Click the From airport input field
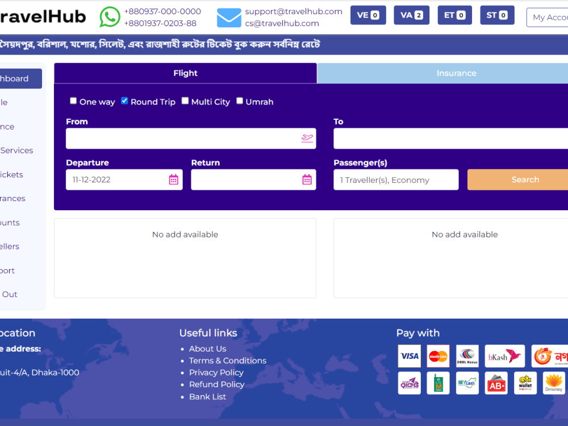 pyautogui.click(x=191, y=139)
